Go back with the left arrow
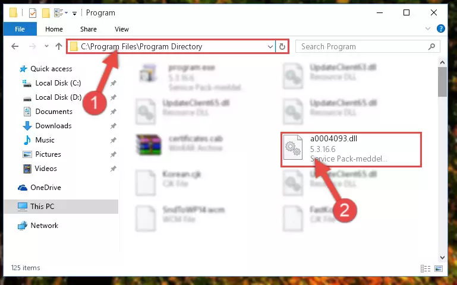 (x=15, y=46)
